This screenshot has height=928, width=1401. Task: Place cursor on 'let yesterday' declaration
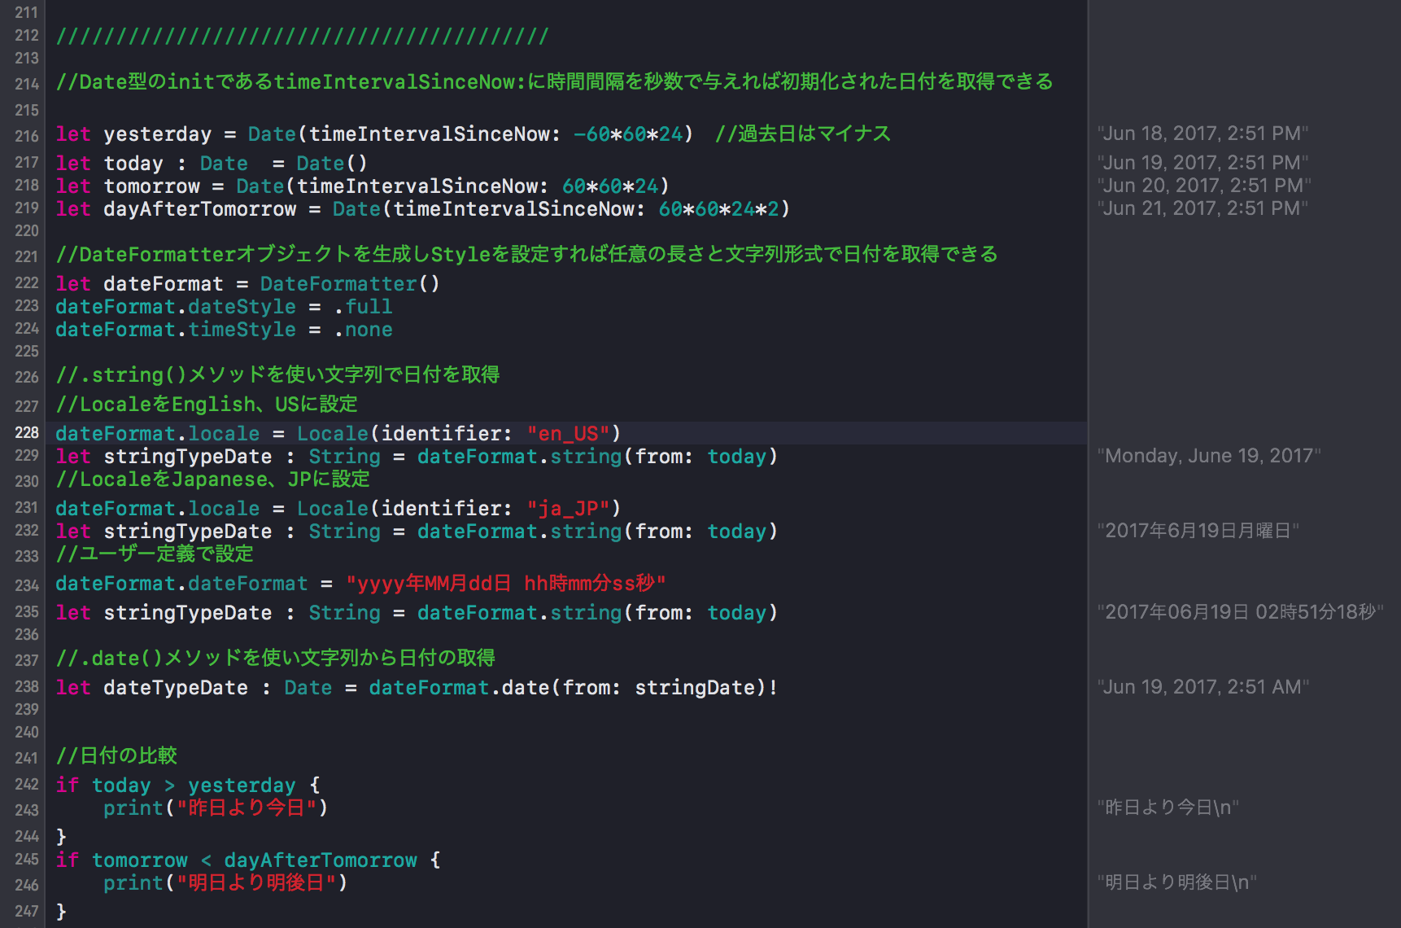(374, 134)
